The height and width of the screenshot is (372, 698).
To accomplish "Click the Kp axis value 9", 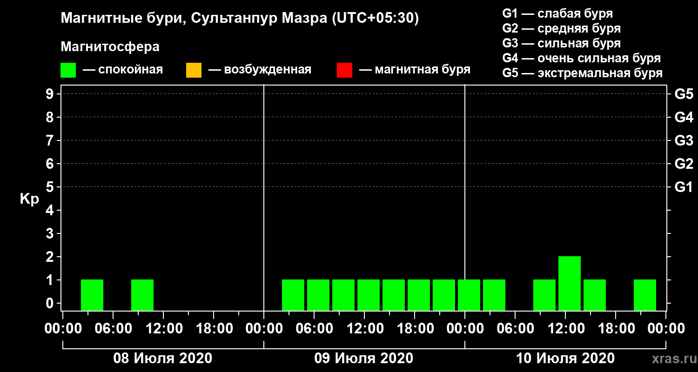I will 51,94.
